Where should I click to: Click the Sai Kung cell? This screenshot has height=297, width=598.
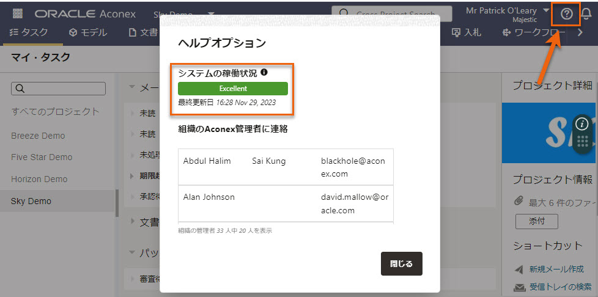(x=269, y=161)
